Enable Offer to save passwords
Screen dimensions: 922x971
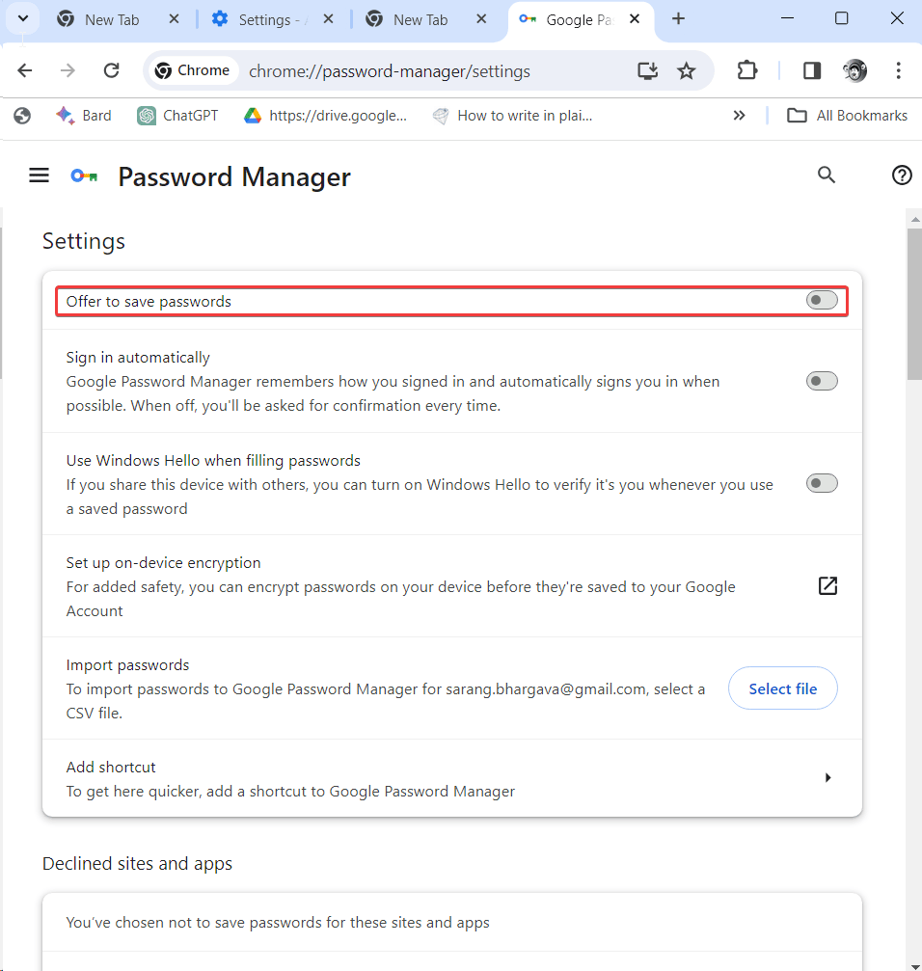[x=821, y=300]
